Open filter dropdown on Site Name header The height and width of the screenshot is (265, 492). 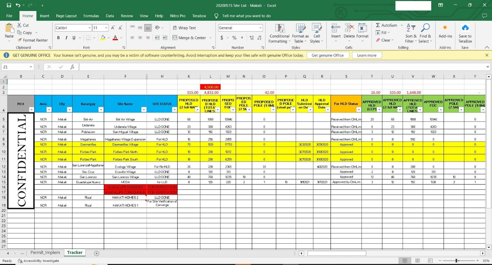(143, 110)
